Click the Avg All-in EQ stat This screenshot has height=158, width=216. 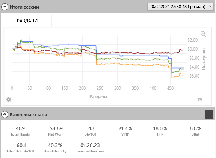(x=55, y=148)
